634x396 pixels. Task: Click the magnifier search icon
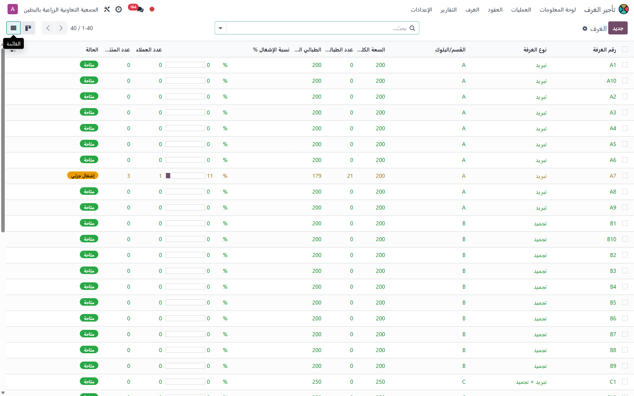tap(412, 28)
